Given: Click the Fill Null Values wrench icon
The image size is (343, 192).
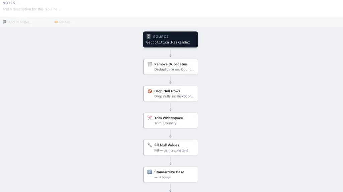Looking at the screenshot, I should coord(150,145).
